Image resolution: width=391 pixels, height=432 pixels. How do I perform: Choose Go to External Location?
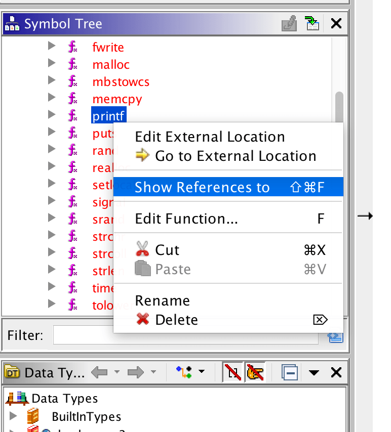click(x=236, y=156)
